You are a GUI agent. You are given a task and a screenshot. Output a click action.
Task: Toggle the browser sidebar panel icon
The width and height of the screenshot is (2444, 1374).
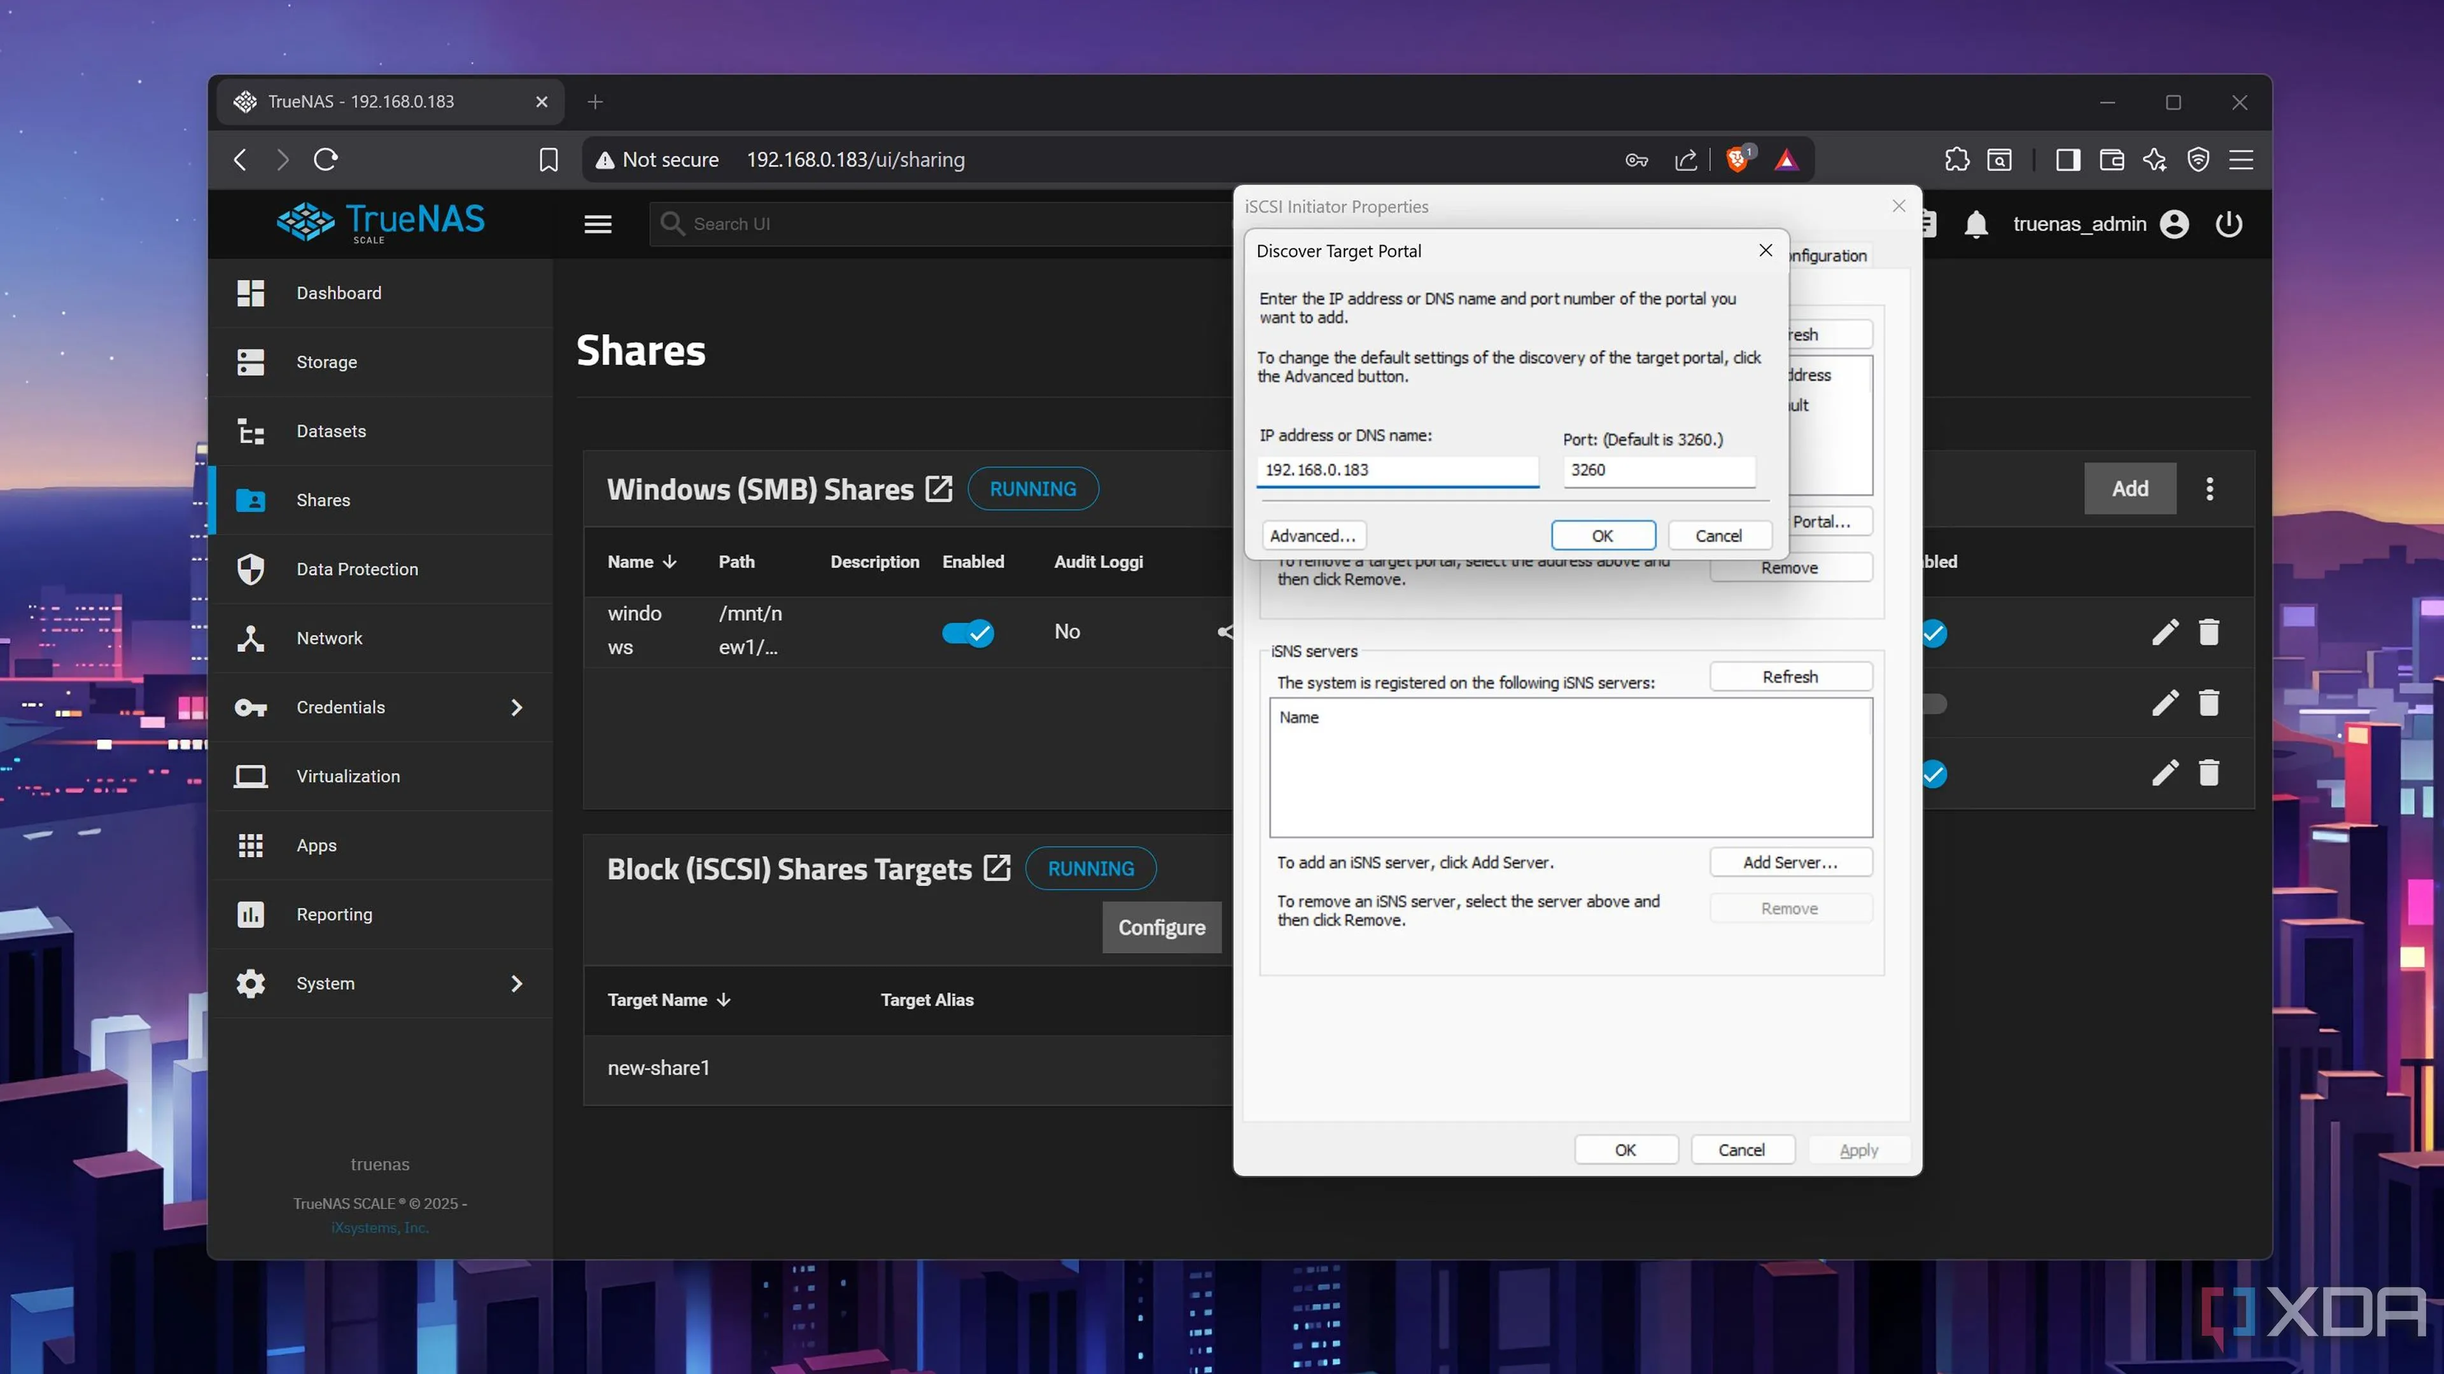tap(2068, 159)
